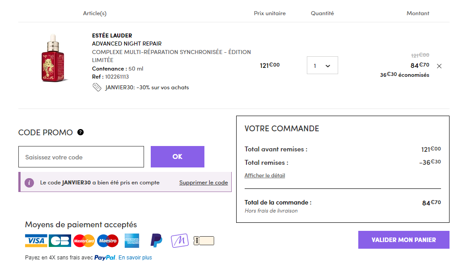The height and width of the screenshot is (263, 454).
Task: Click the Maestro payment icon
Action: point(108,241)
